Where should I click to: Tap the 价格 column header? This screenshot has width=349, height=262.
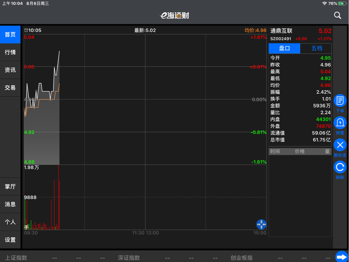click(300, 151)
